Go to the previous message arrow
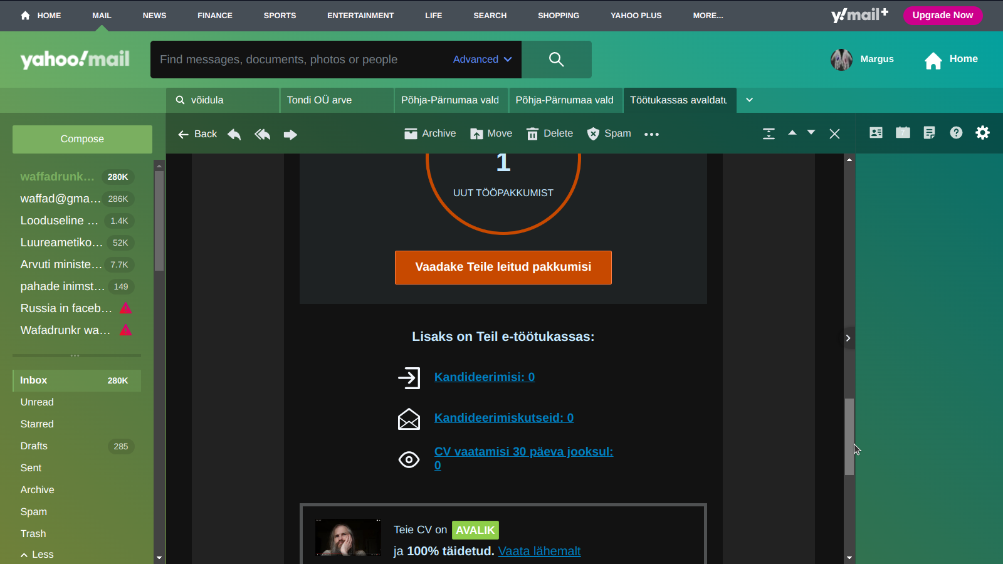 point(792,133)
